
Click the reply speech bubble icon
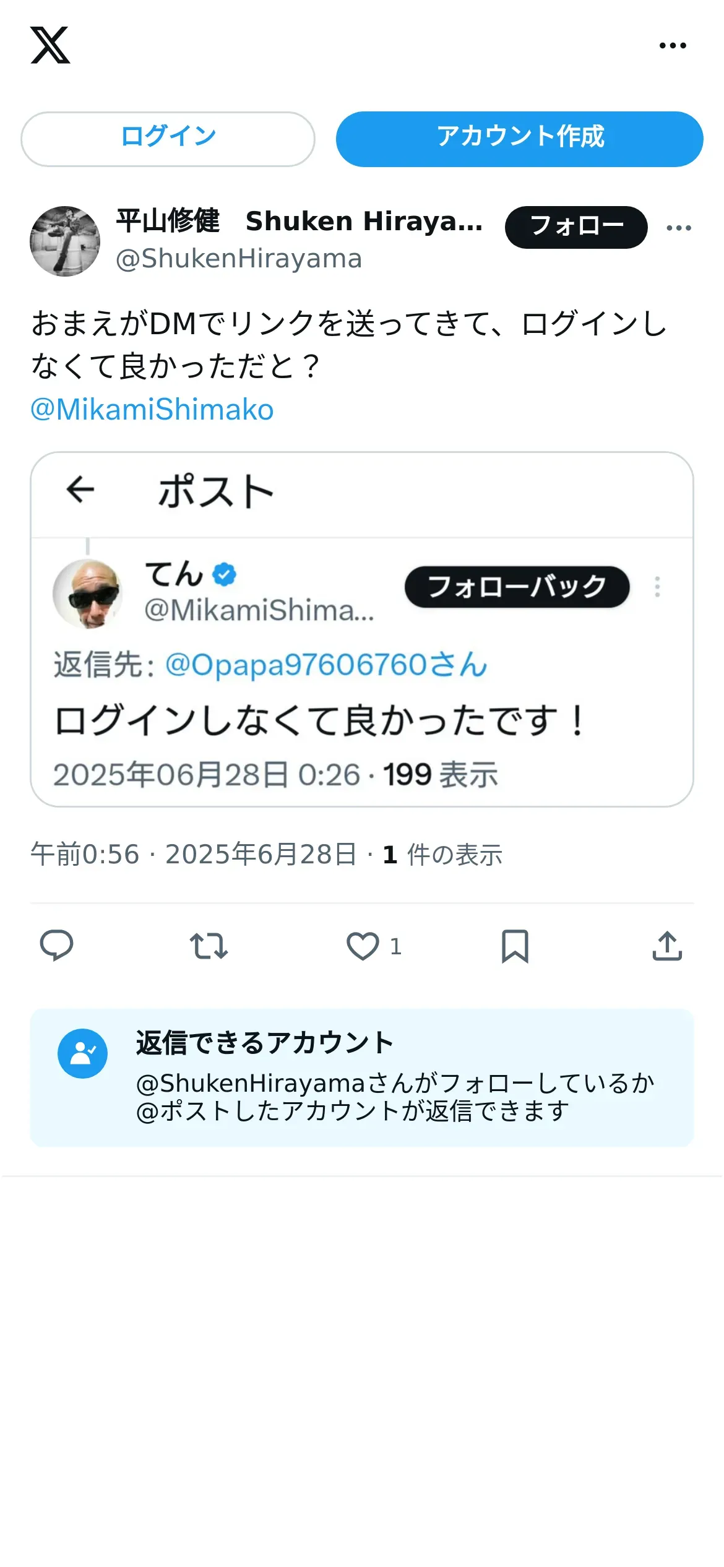56,946
